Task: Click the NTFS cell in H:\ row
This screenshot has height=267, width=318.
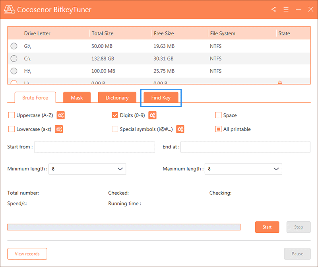Action: click(x=215, y=71)
